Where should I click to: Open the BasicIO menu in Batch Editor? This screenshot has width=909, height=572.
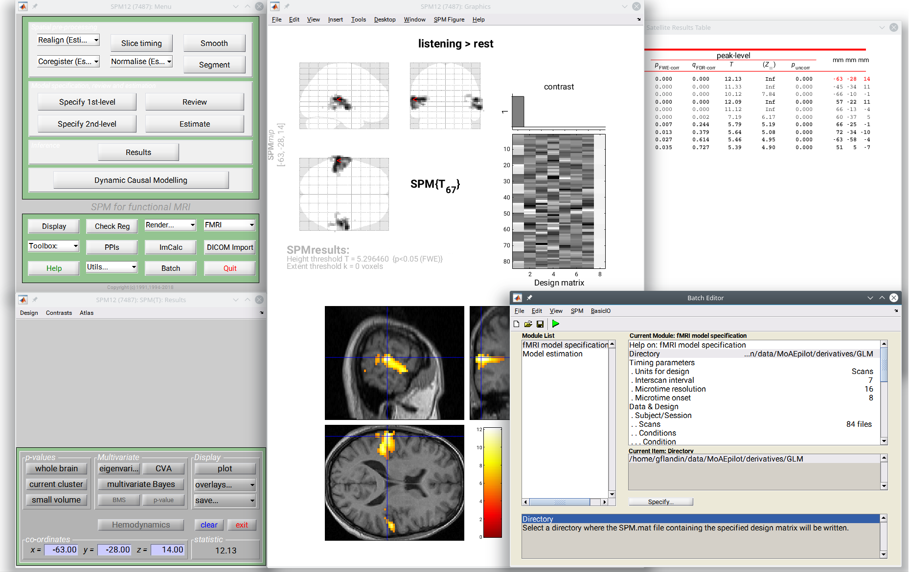click(x=600, y=311)
